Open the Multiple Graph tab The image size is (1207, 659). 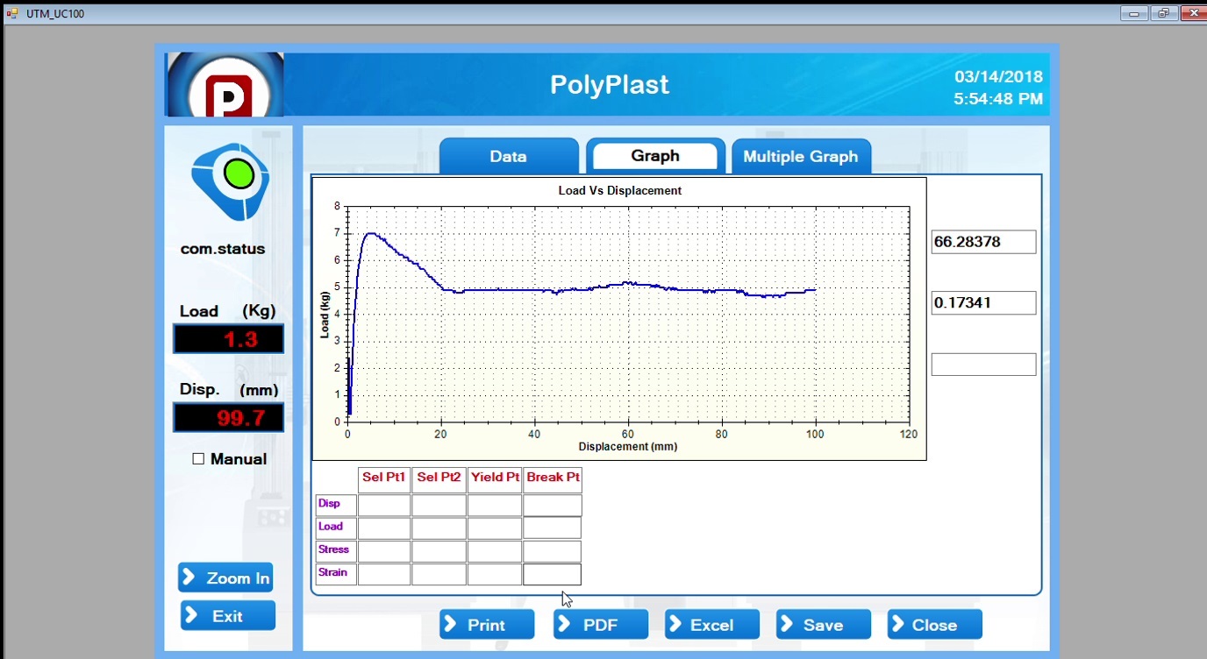pos(800,157)
